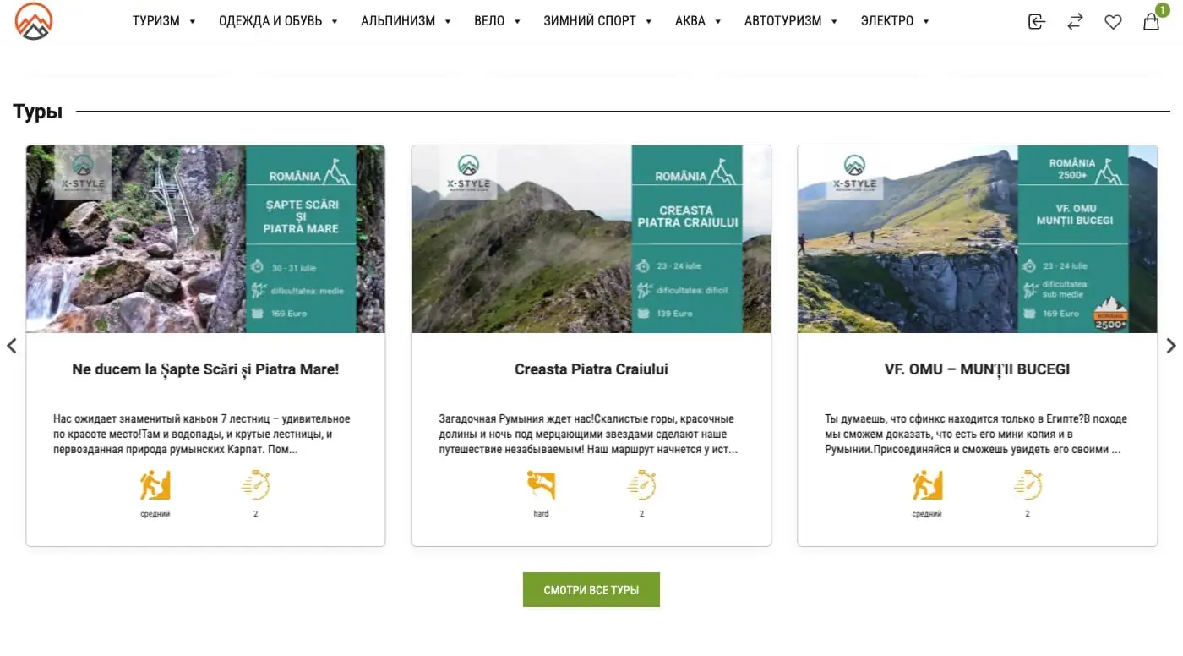The height and width of the screenshot is (656, 1183).
Task: Open the Șapte Scări tour thumbnail image
Action: click(x=205, y=239)
